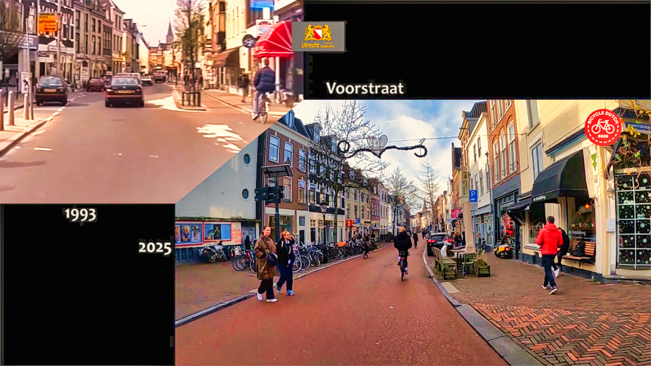The height and width of the screenshot is (366, 651).
Task: Click the 1993 year label
Action: 80,215
